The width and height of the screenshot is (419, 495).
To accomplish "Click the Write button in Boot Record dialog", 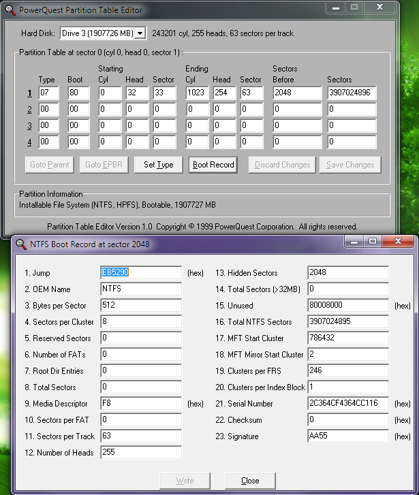I will pos(185,481).
